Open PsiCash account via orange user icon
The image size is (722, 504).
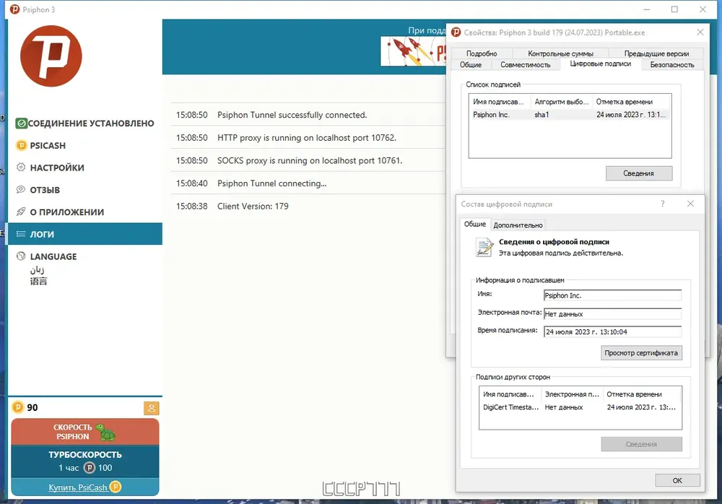152,408
